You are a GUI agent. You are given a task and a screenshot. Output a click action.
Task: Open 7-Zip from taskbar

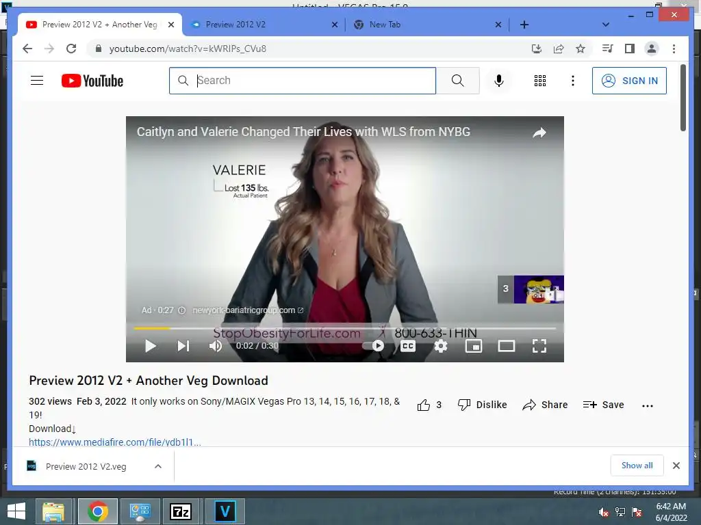point(181,511)
